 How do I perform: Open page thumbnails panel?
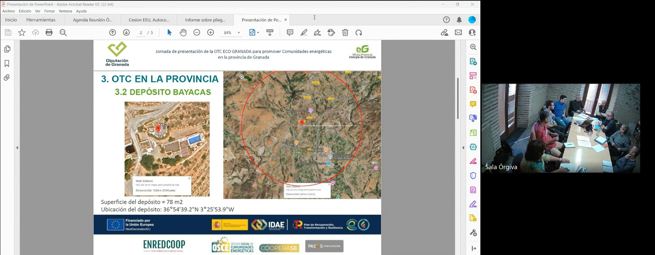pos(7,49)
